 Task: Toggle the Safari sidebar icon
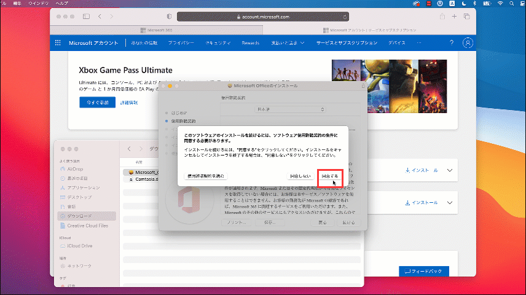(85, 16)
